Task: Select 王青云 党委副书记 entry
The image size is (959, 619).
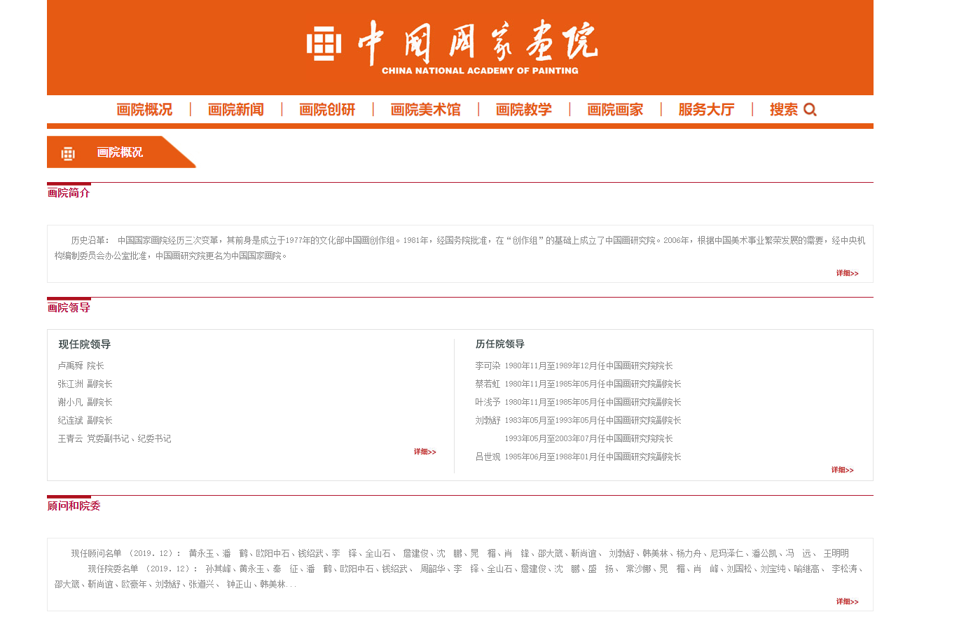Action: (x=114, y=438)
